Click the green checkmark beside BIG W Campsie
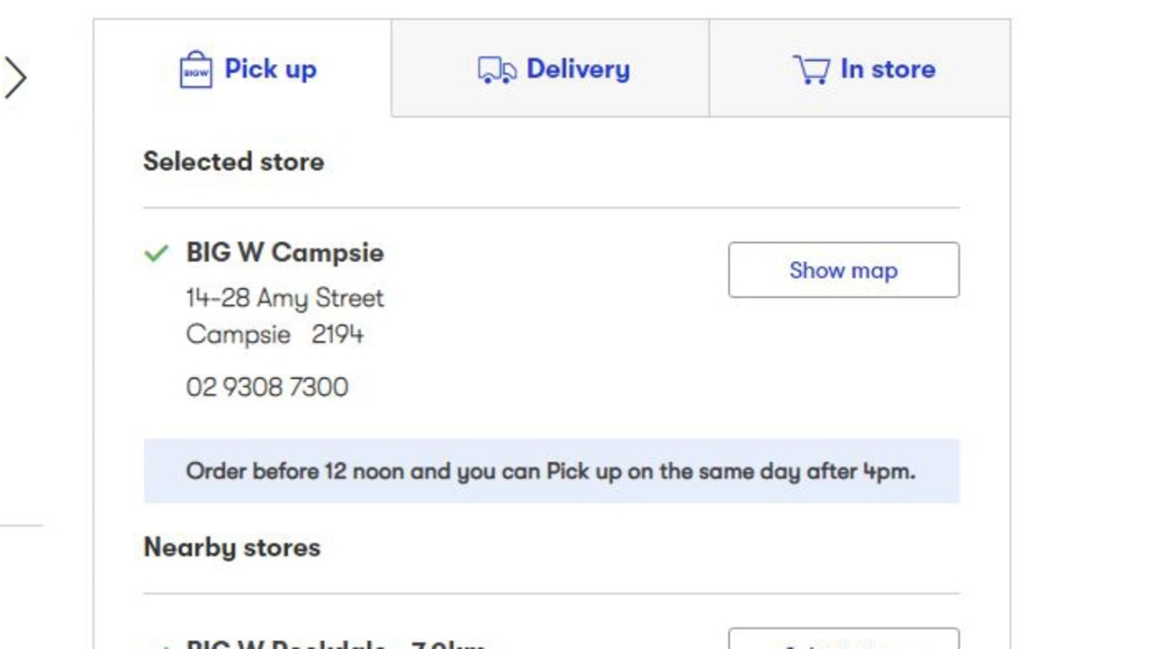 coord(157,254)
